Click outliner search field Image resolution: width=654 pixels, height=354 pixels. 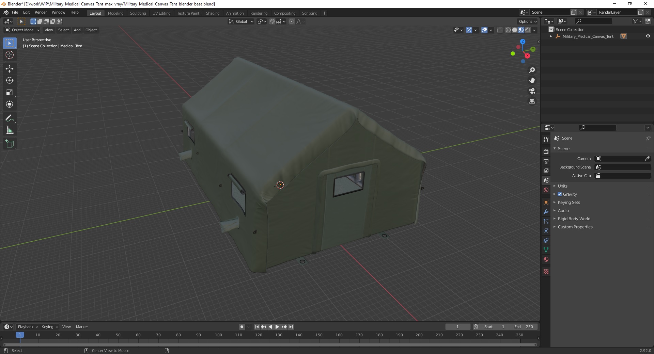click(593, 21)
